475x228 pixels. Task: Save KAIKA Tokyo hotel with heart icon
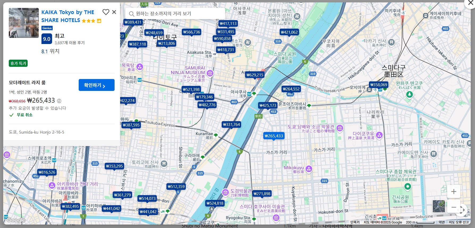point(106,12)
